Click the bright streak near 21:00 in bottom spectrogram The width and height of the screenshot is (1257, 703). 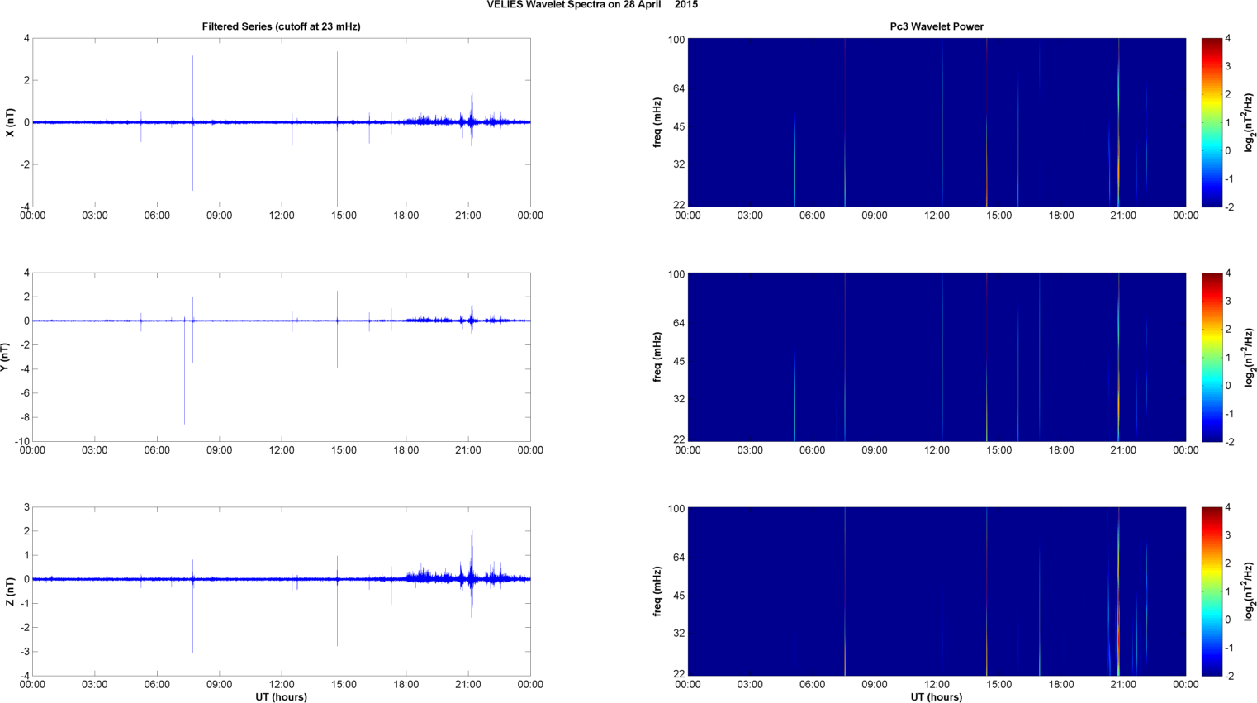(1118, 591)
